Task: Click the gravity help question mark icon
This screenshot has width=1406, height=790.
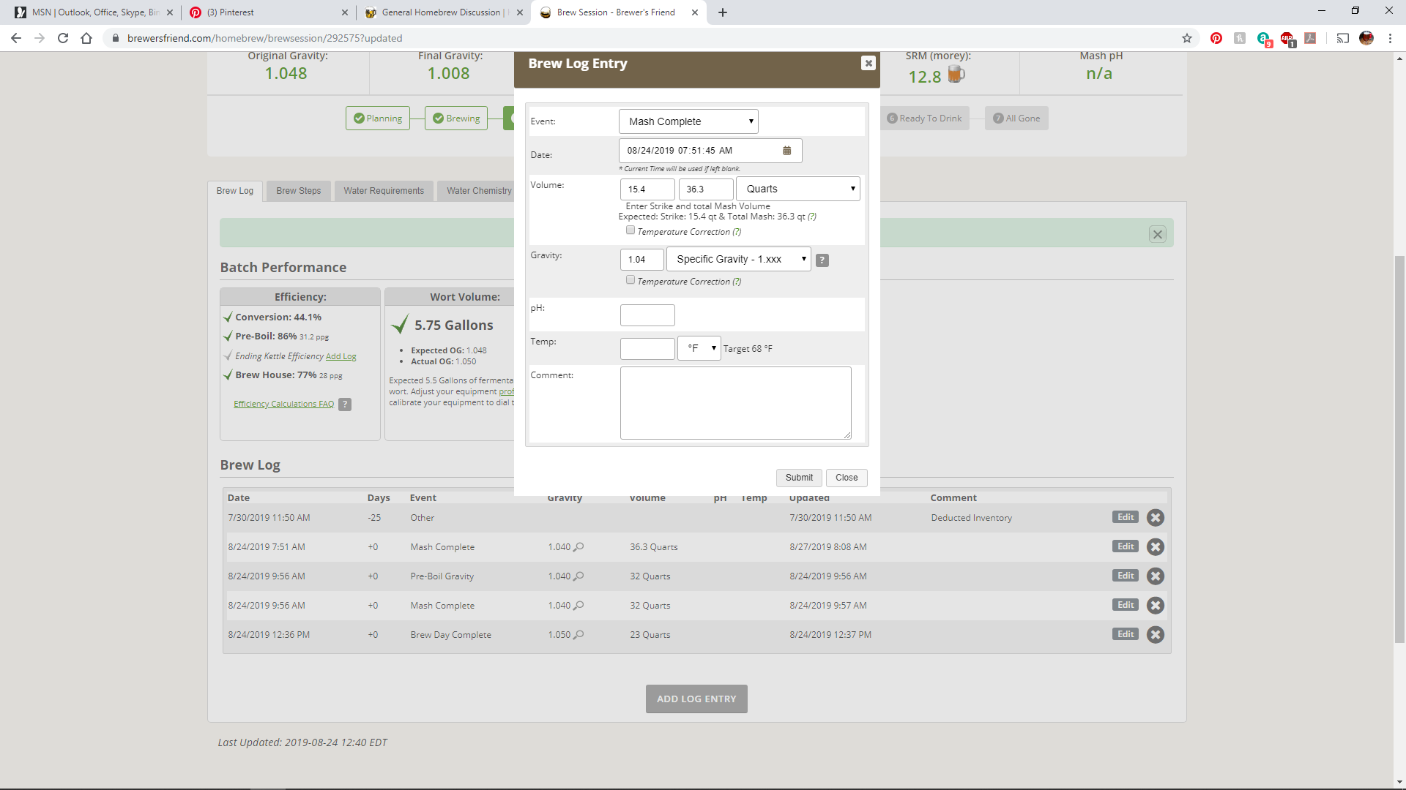Action: point(822,260)
